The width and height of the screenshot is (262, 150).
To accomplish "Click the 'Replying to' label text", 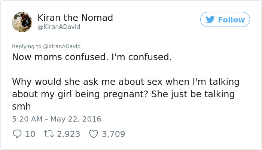I will point(27,46).
